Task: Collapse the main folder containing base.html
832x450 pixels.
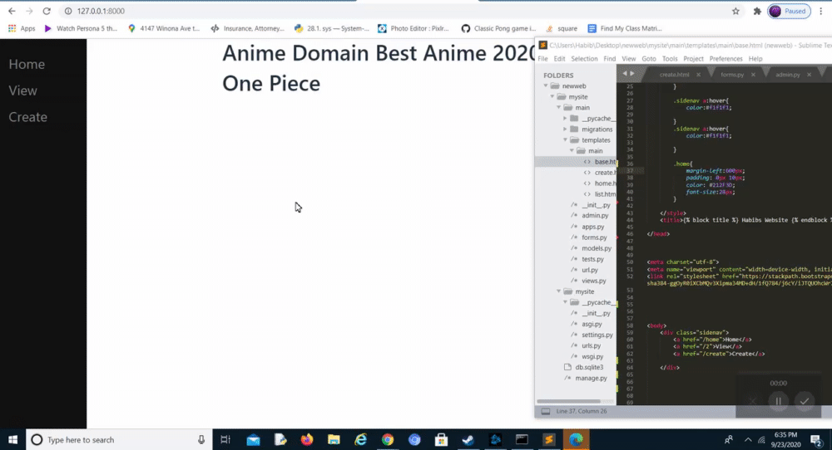Action: 572,151
